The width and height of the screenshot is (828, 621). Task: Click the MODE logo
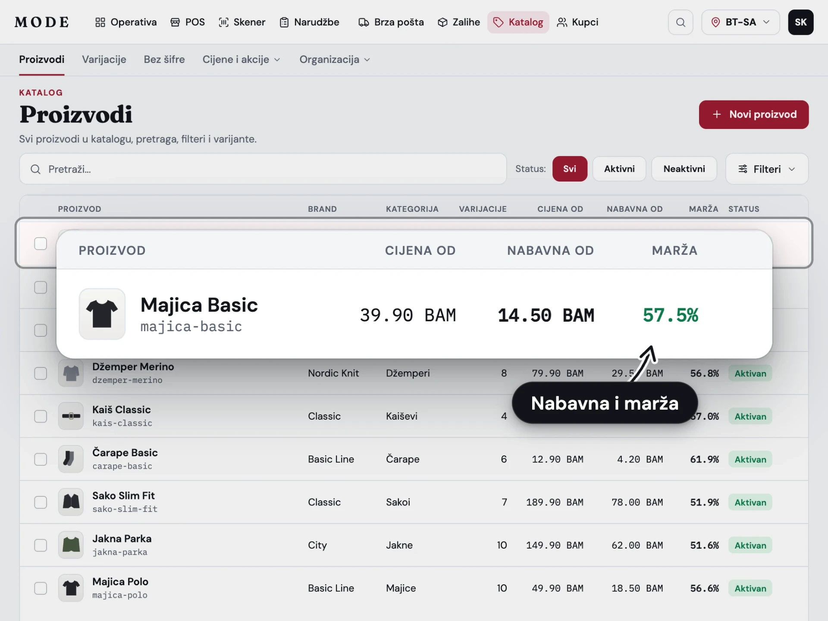pyautogui.click(x=42, y=22)
